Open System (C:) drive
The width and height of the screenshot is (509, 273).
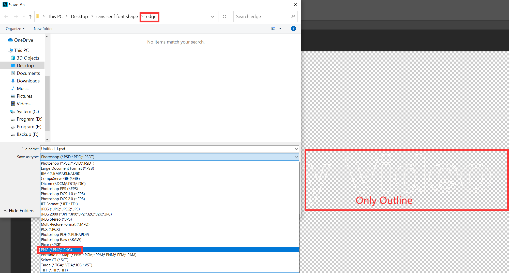coord(25,111)
